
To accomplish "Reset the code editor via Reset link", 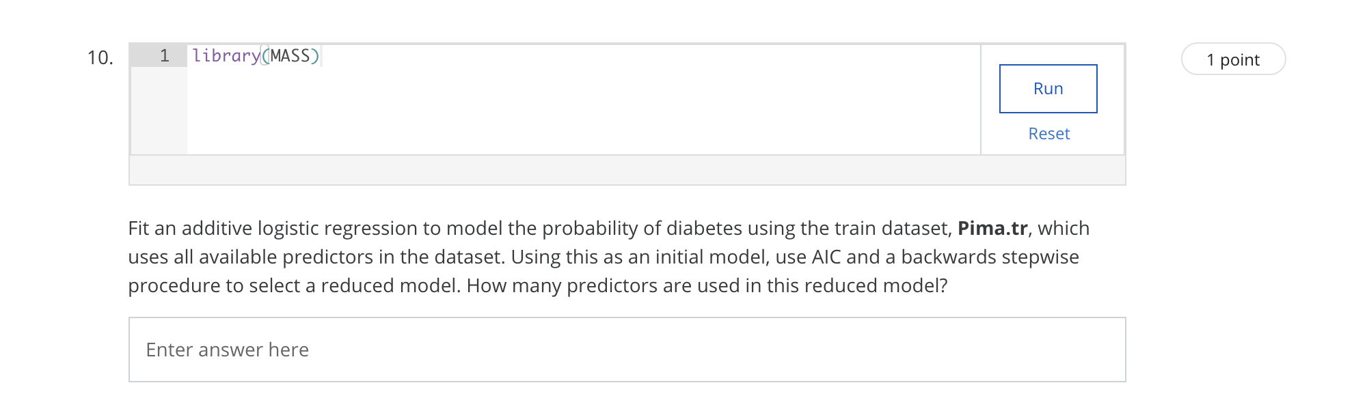I will pos(1048,134).
